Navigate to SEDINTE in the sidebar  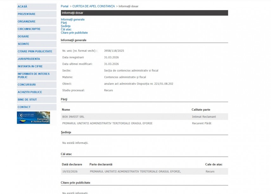click(x=23, y=44)
